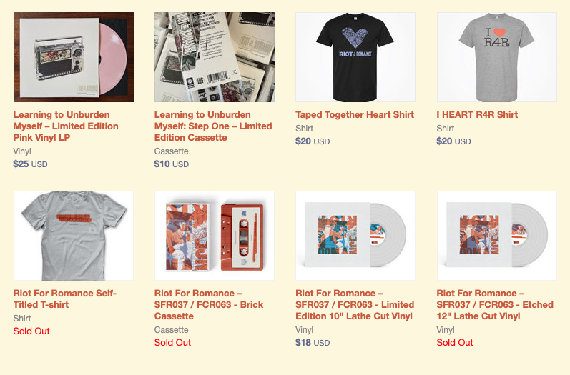This screenshot has height=375, width=570.
Task: Click the $10 USD cassette price
Action: (x=172, y=164)
